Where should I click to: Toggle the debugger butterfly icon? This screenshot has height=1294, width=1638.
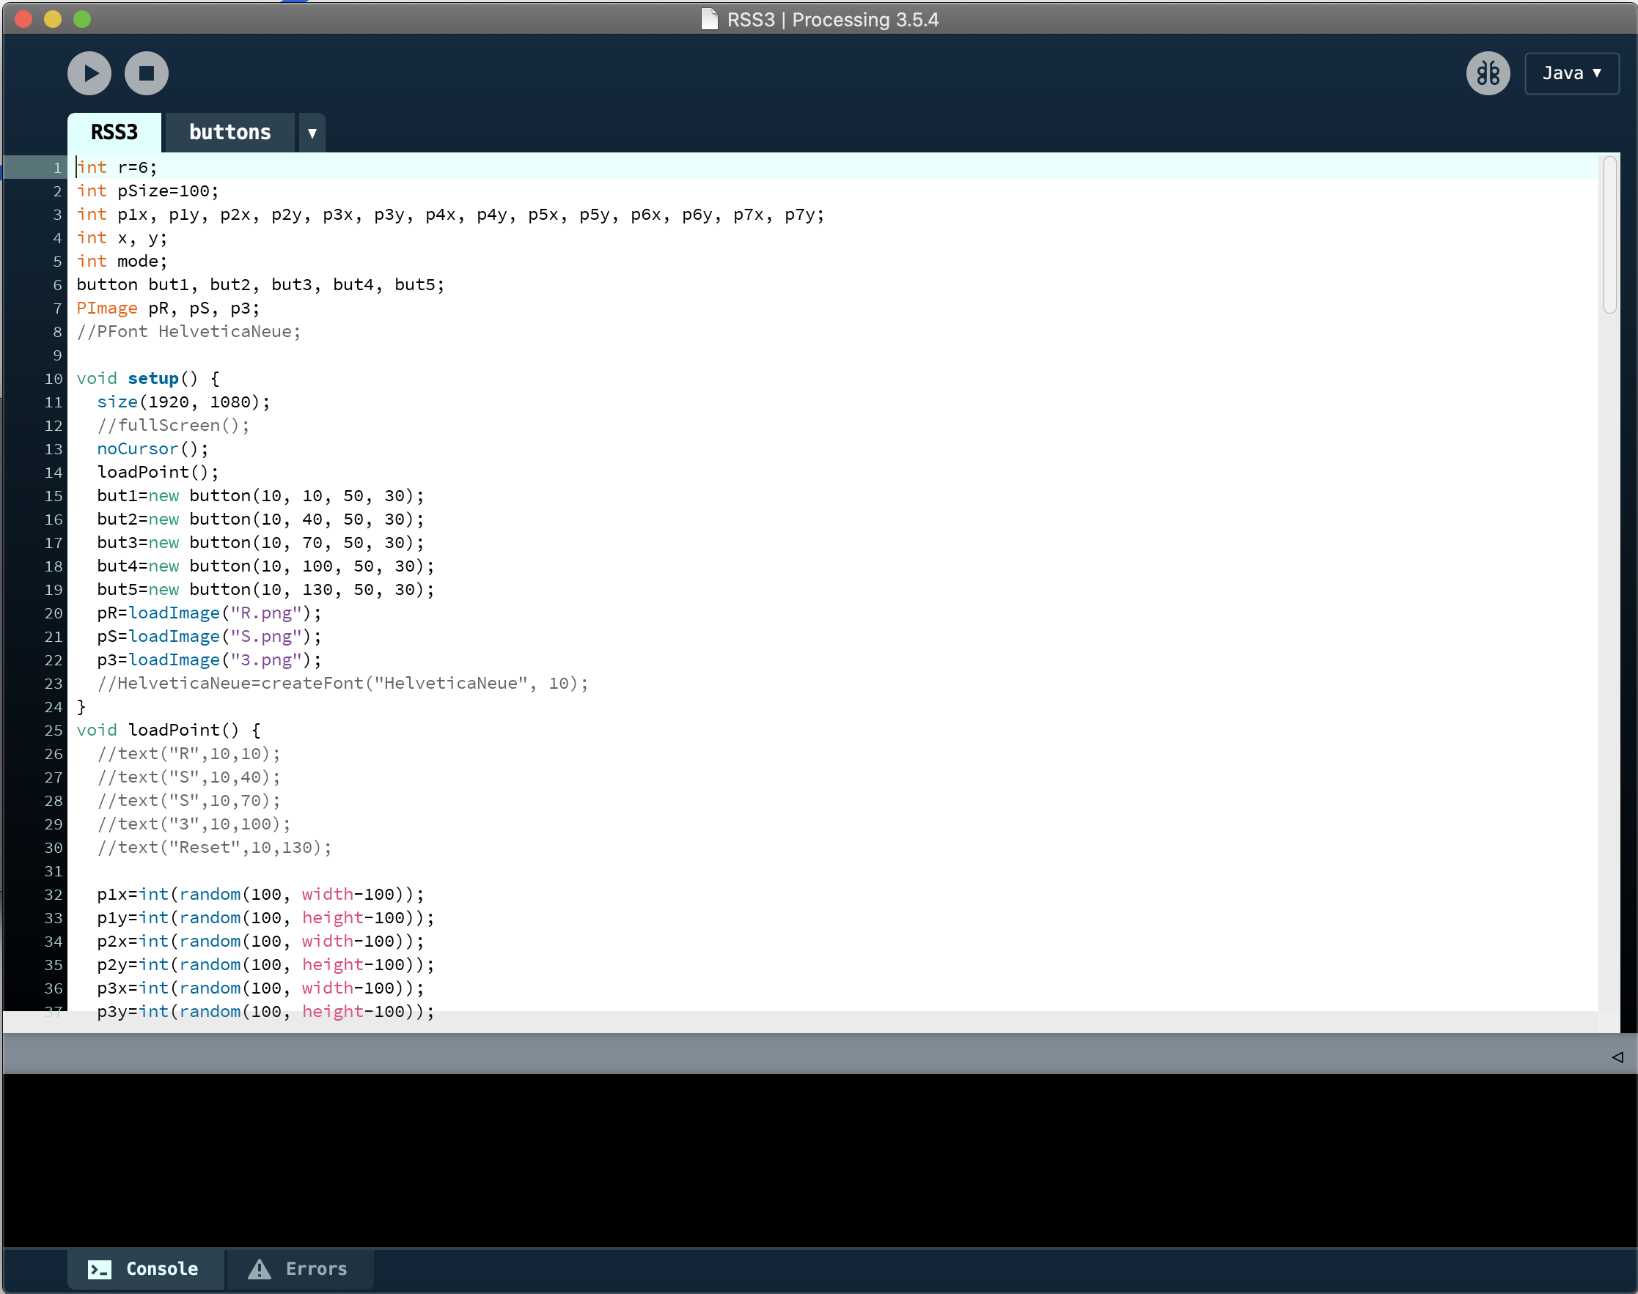tap(1488, 73)
